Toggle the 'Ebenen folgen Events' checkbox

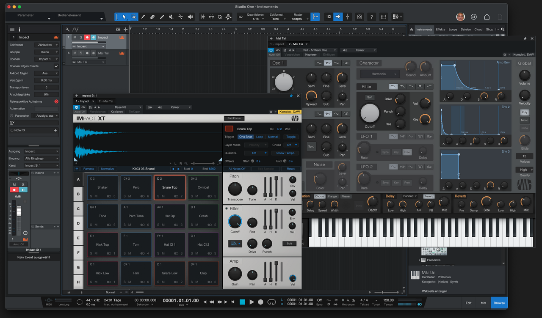coord(56,66)
